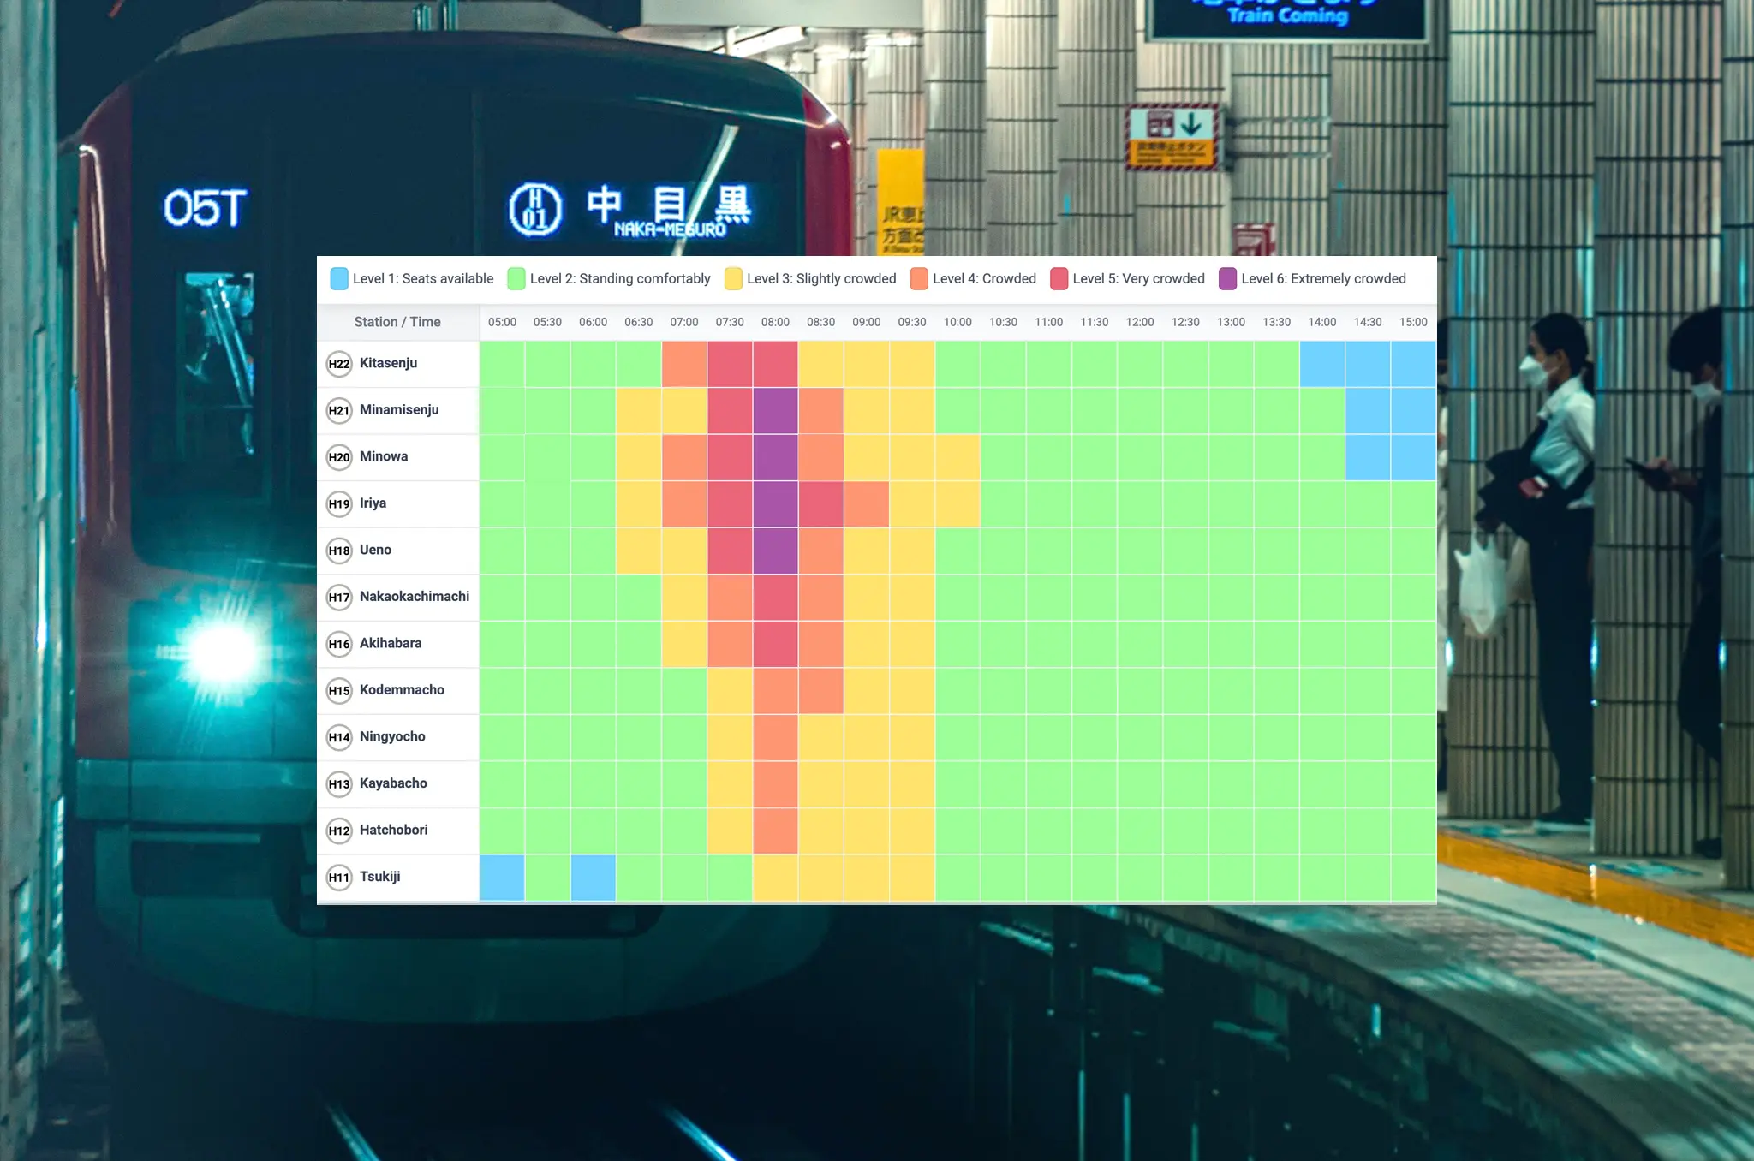Click the Level 2 green legend swatch
Image resolution: width=1754 pixels, height=1161 pixels.
(x=516, y=278)
